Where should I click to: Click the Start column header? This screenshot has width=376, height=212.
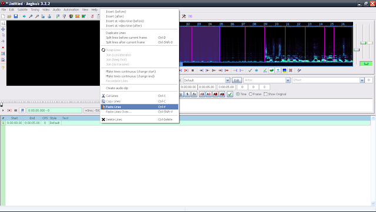[x=14, y=118]
